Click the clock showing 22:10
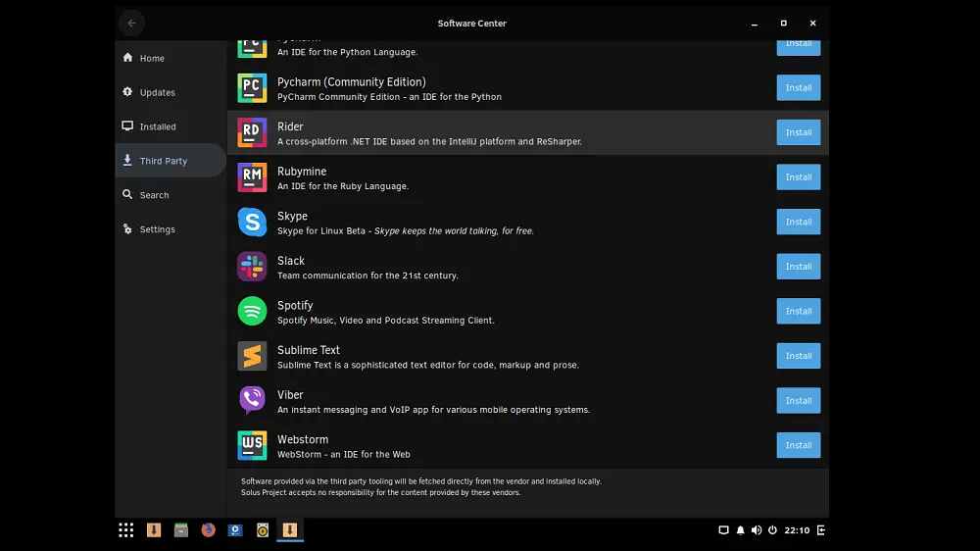This screenshot has width=980, height=551. coord(797,530)
